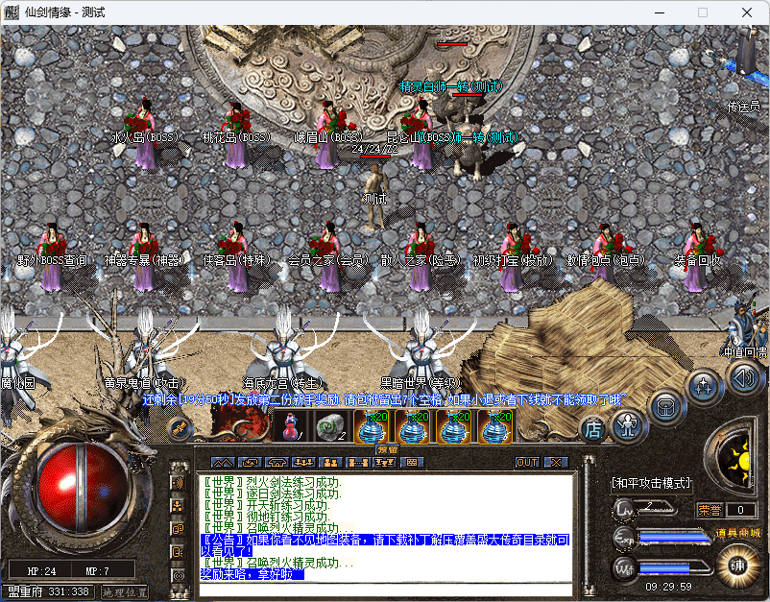Click the 盟重府 331:338 map coordinates

coord(49,591)
